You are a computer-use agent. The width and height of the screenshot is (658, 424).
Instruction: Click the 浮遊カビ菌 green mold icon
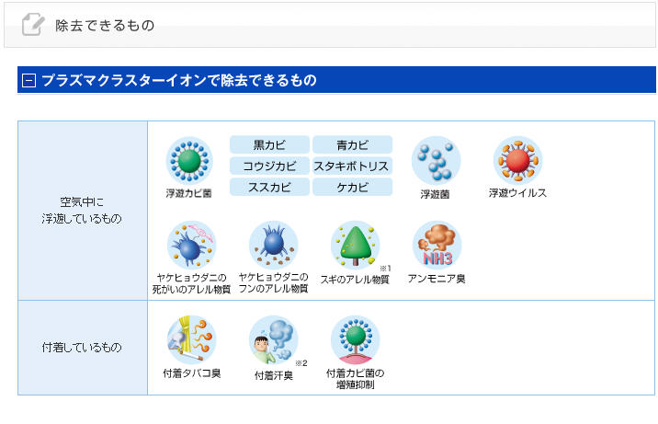click(x=189, y=161)
